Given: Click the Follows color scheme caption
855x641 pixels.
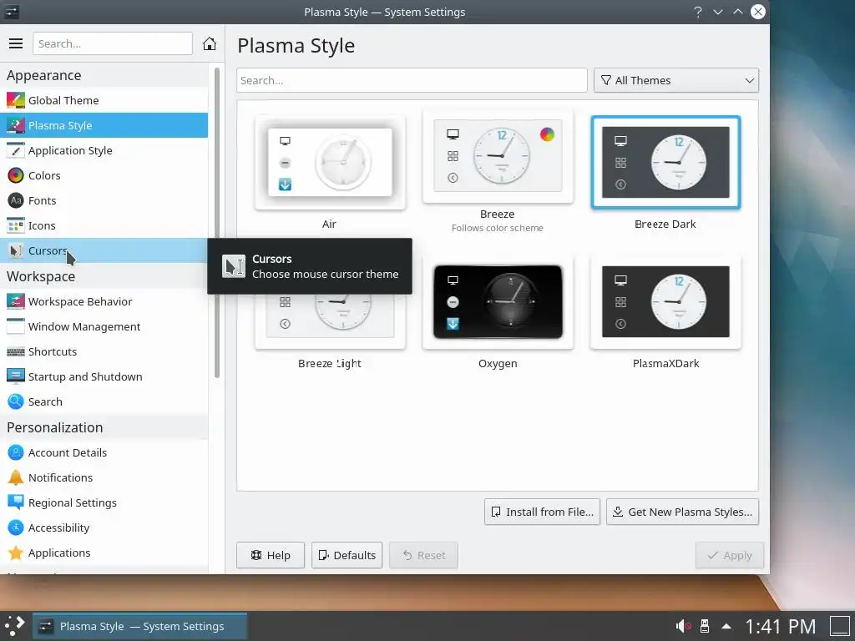Looking at the screenshot, I should tap(498, 228).
